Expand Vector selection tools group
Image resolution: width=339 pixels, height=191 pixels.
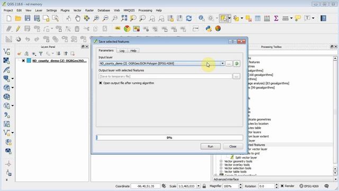tap(221, 168)
